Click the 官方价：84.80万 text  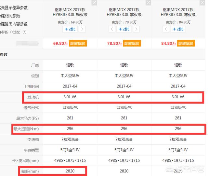point(178,22)
